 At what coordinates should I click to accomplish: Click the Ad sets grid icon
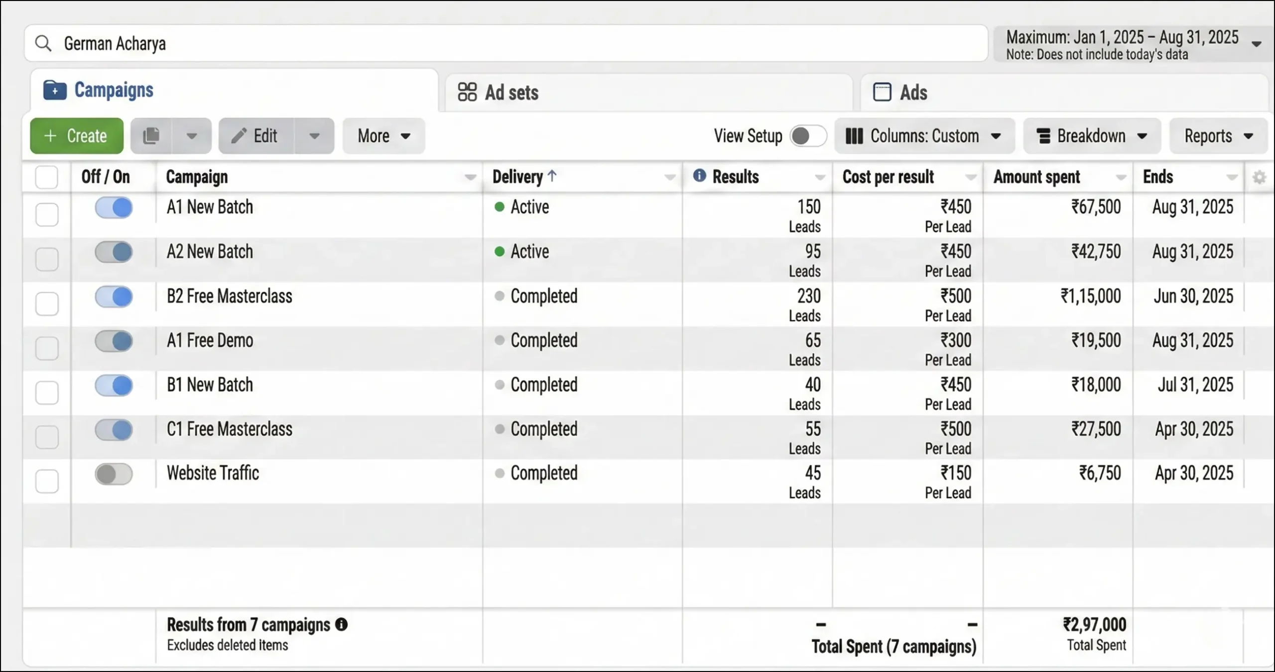pos(467,92)
